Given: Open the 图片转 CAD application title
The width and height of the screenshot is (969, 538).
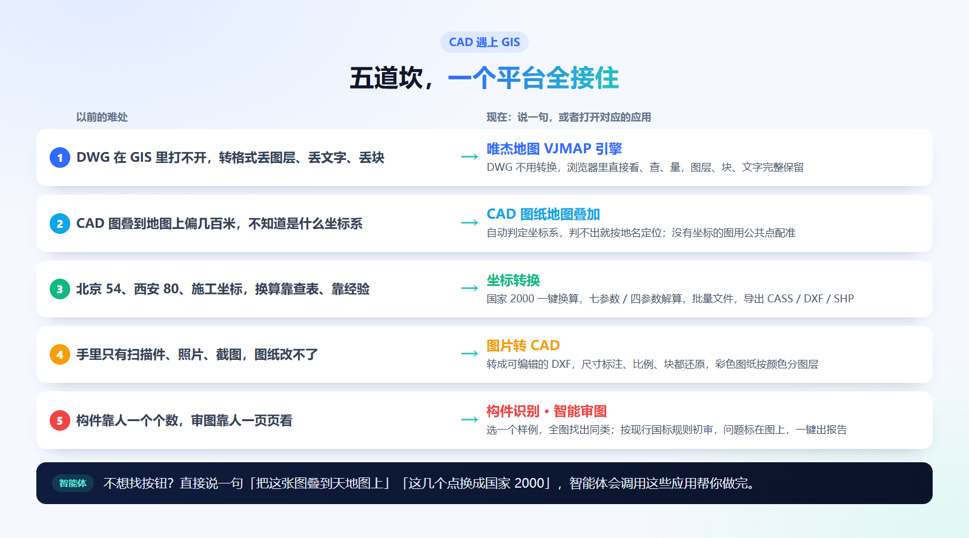Looking at the screenshot, I should click(523, 345).
